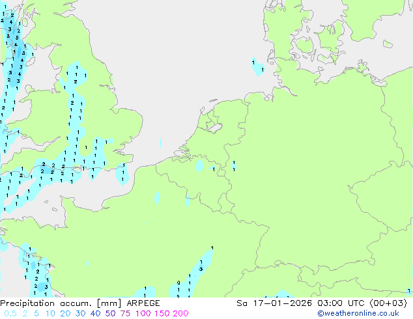This screenshot has width=413, height=319.
Task: Select the 2 mm legend value
Action: coord(25,314)
